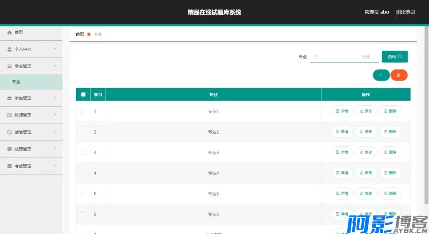
Task: Expand the 考试管理 menu chevron
Action: (55, 166)
